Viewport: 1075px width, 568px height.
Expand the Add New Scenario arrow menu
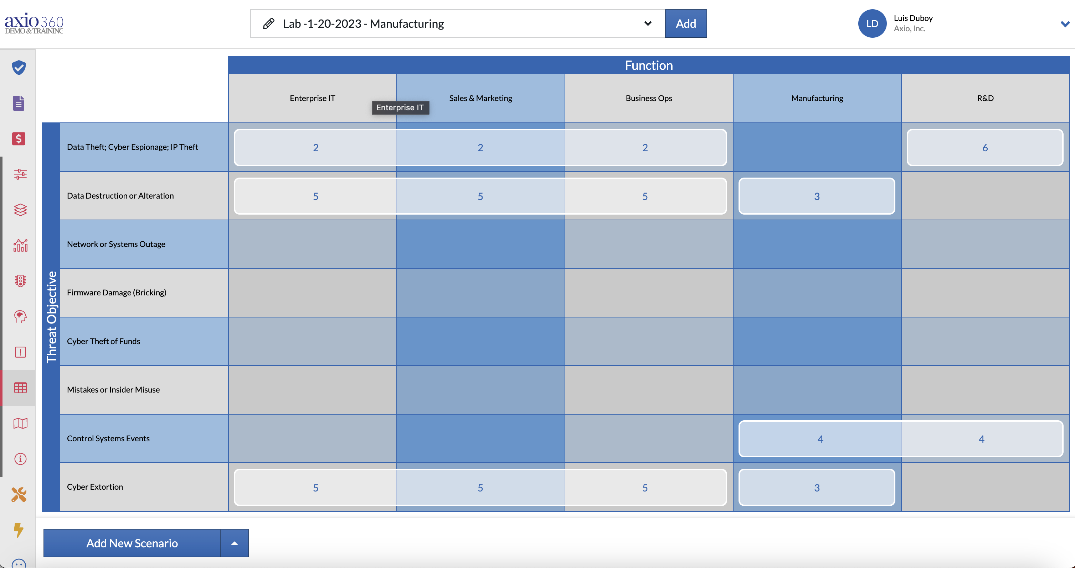(235, 543)
